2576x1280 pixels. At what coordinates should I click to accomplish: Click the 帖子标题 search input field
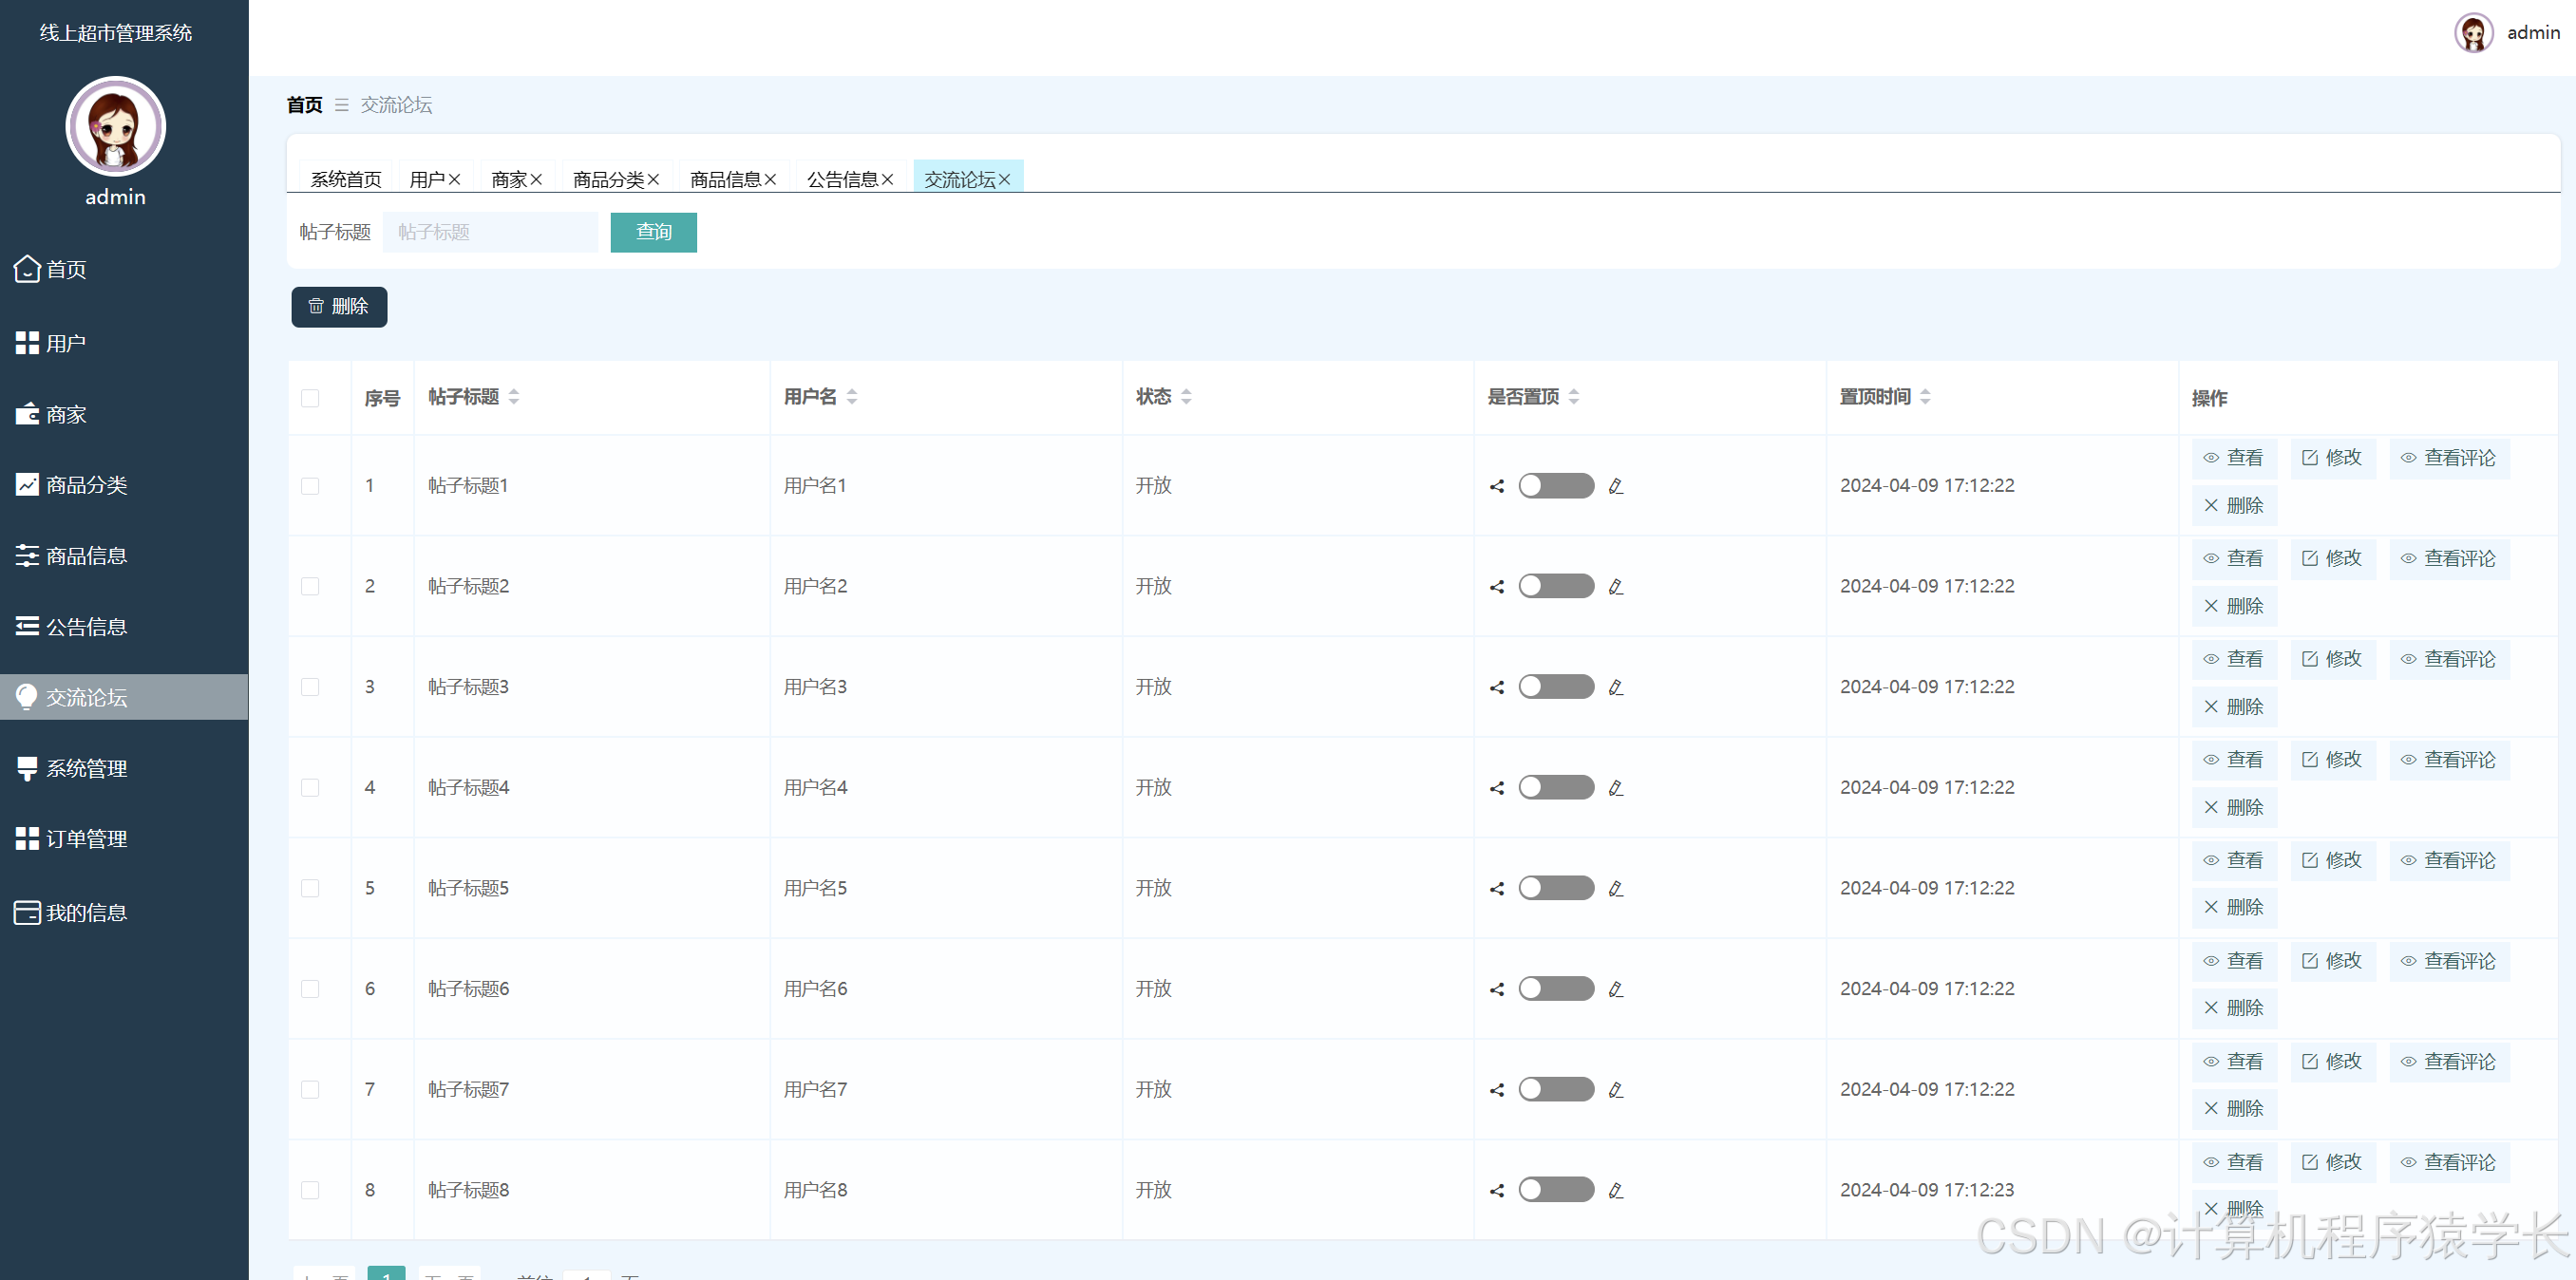(490, 232)
